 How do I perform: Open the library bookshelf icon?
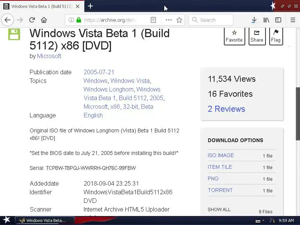pos(266,20)
